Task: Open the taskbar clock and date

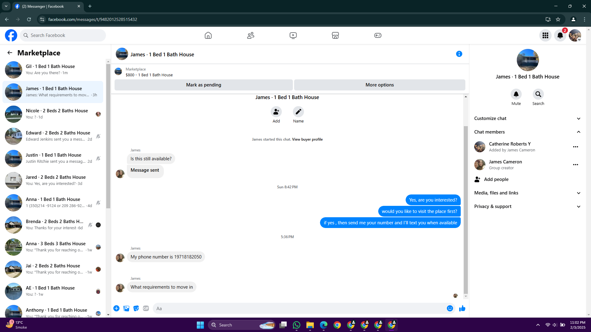Action: pyautogui.click(x=578, y=325)
